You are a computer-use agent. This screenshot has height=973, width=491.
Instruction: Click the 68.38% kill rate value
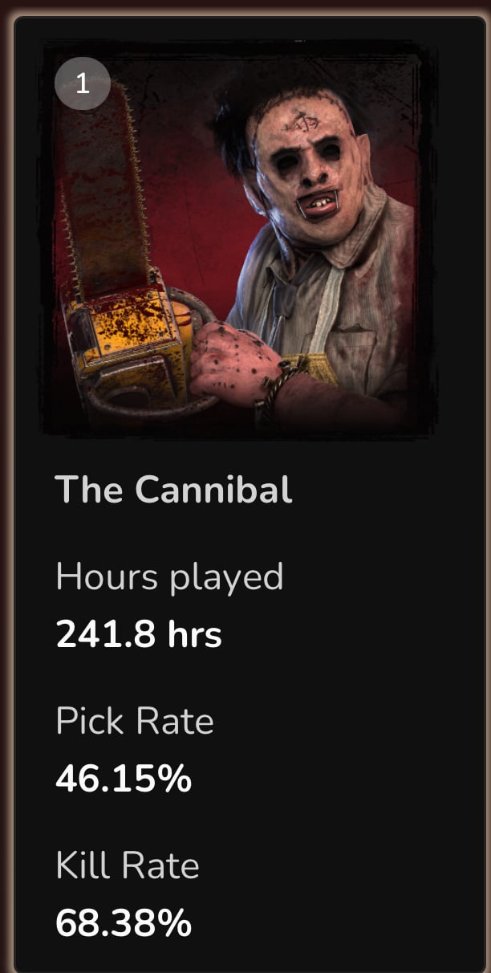124,923
